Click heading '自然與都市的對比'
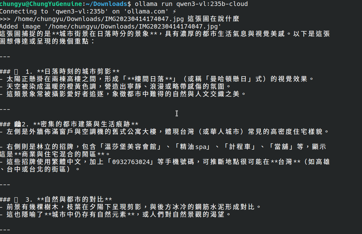Screen dimensions: 362x234 click(74, 199)
